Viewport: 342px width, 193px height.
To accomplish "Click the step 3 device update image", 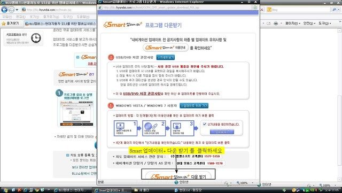I will (182, 128).
